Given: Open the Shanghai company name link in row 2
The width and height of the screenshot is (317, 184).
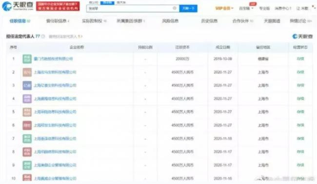Looking at the screenshot, I should tap(55, 72).
